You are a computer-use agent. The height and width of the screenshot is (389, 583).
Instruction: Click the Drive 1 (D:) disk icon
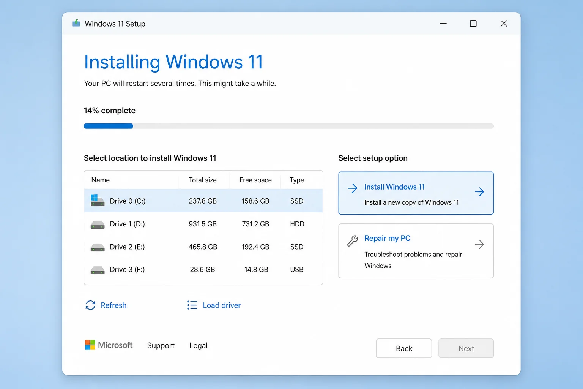pyautogui.click(x=98, y=225)
